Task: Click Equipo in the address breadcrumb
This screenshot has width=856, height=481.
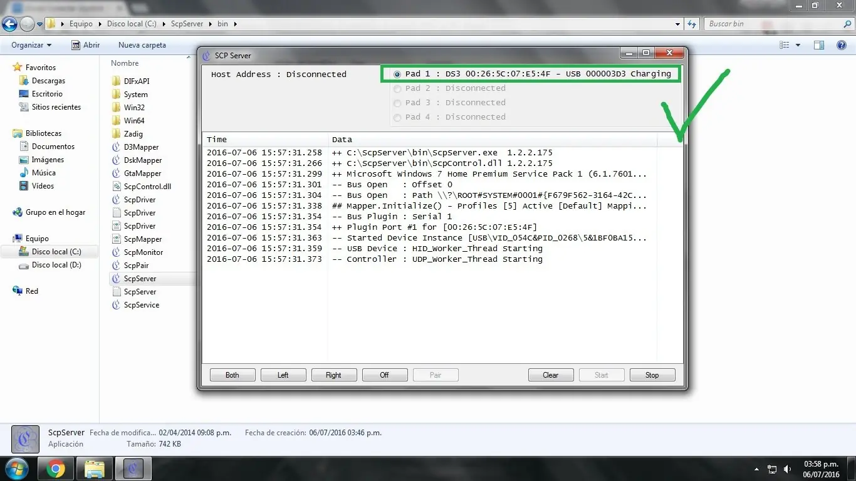Action: [x=81, y=24]
